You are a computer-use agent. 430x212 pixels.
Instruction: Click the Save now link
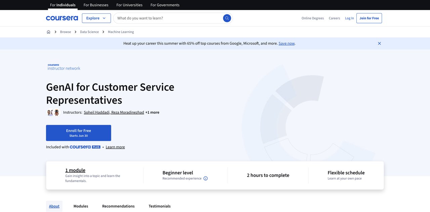click(286, 43)
